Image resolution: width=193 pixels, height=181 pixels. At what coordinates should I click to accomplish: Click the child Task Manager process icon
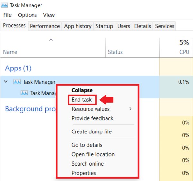coord(24,93)
